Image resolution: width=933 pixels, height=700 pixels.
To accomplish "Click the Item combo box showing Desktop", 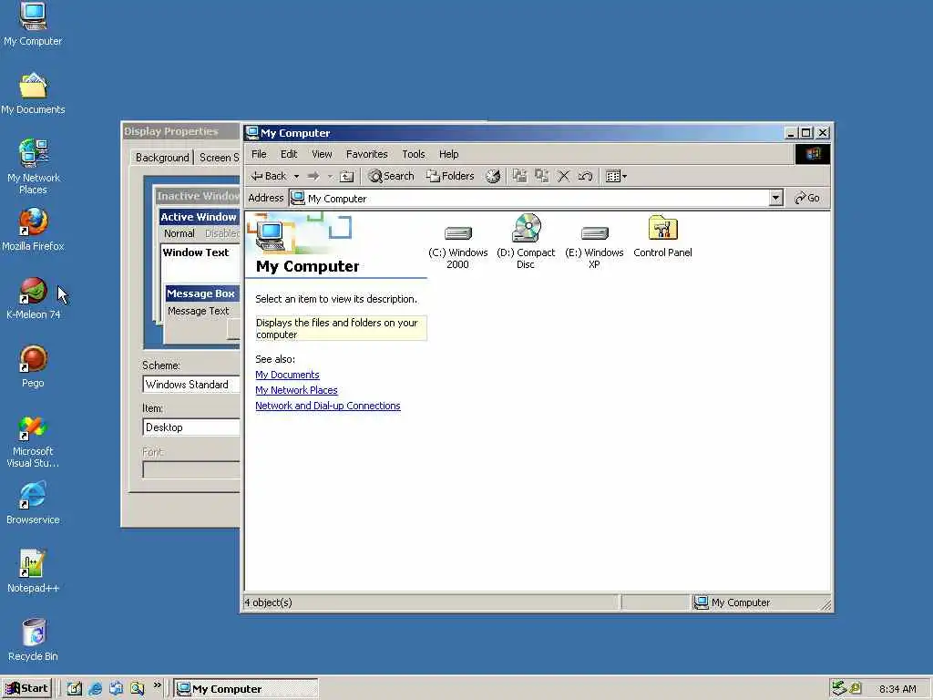I will [x=191, y=427].
